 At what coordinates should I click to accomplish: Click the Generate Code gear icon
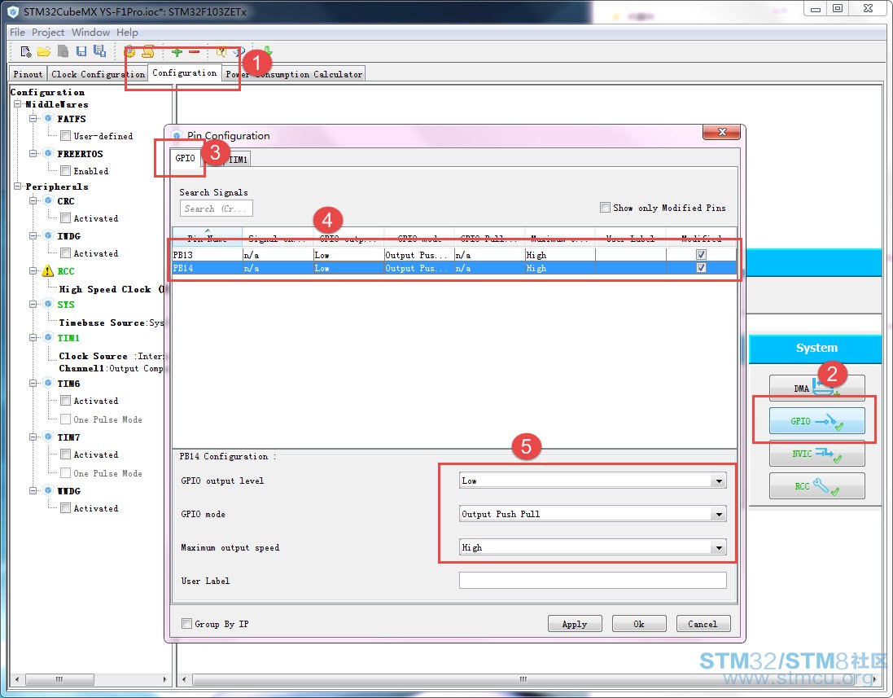point(130,52)
